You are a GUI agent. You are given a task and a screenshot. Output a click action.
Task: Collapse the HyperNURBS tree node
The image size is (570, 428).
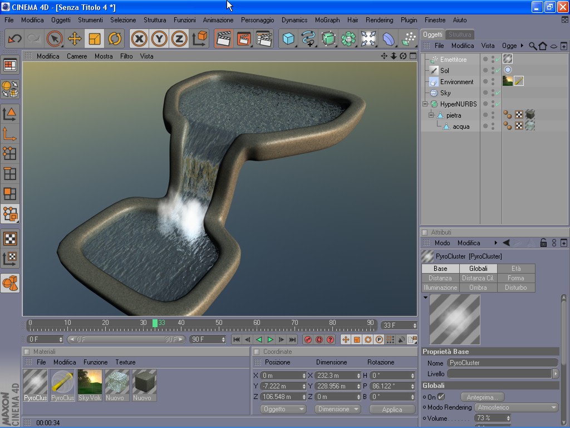coord(425,104)
